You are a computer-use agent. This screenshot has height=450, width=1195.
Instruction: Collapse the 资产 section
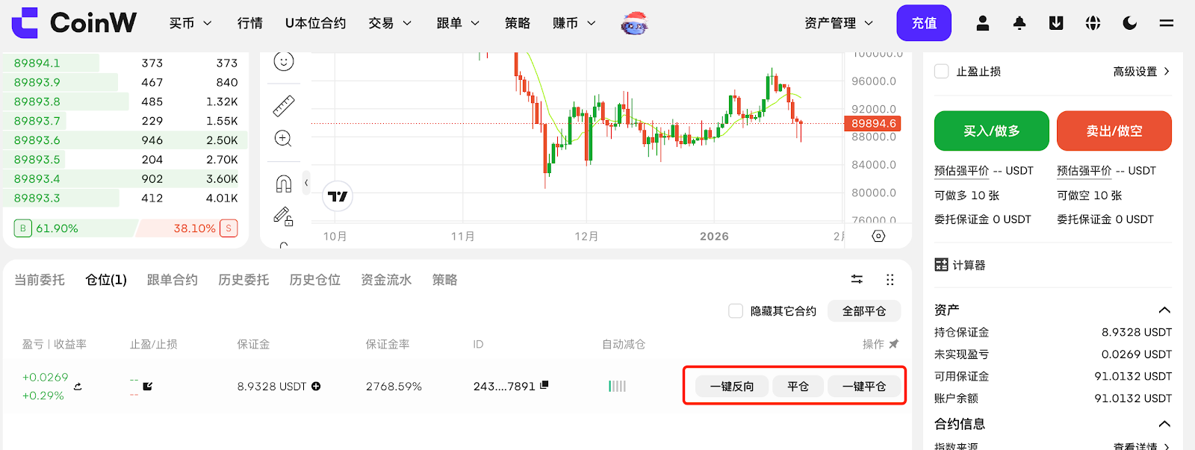point(1164,310)
